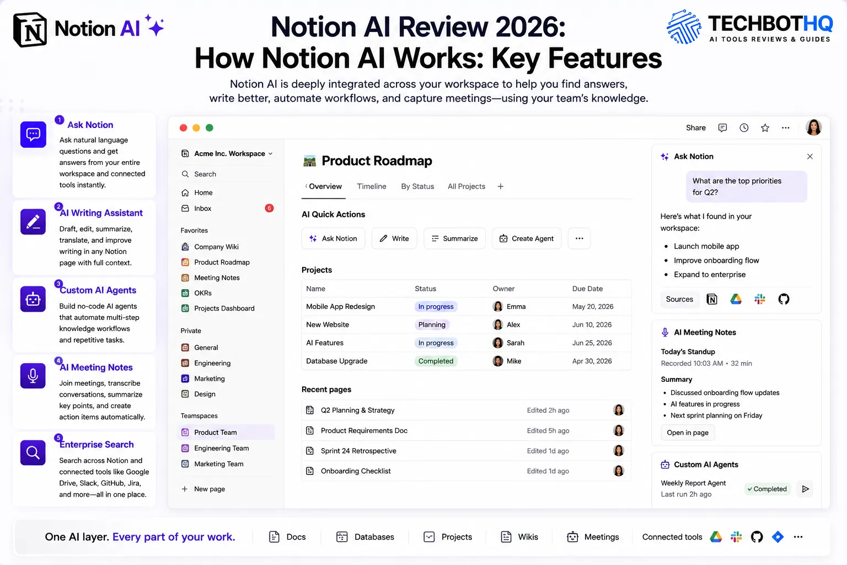Click Wikis in the bottom bar
This screenshot has height=565, width=847.
click(519, 537)
